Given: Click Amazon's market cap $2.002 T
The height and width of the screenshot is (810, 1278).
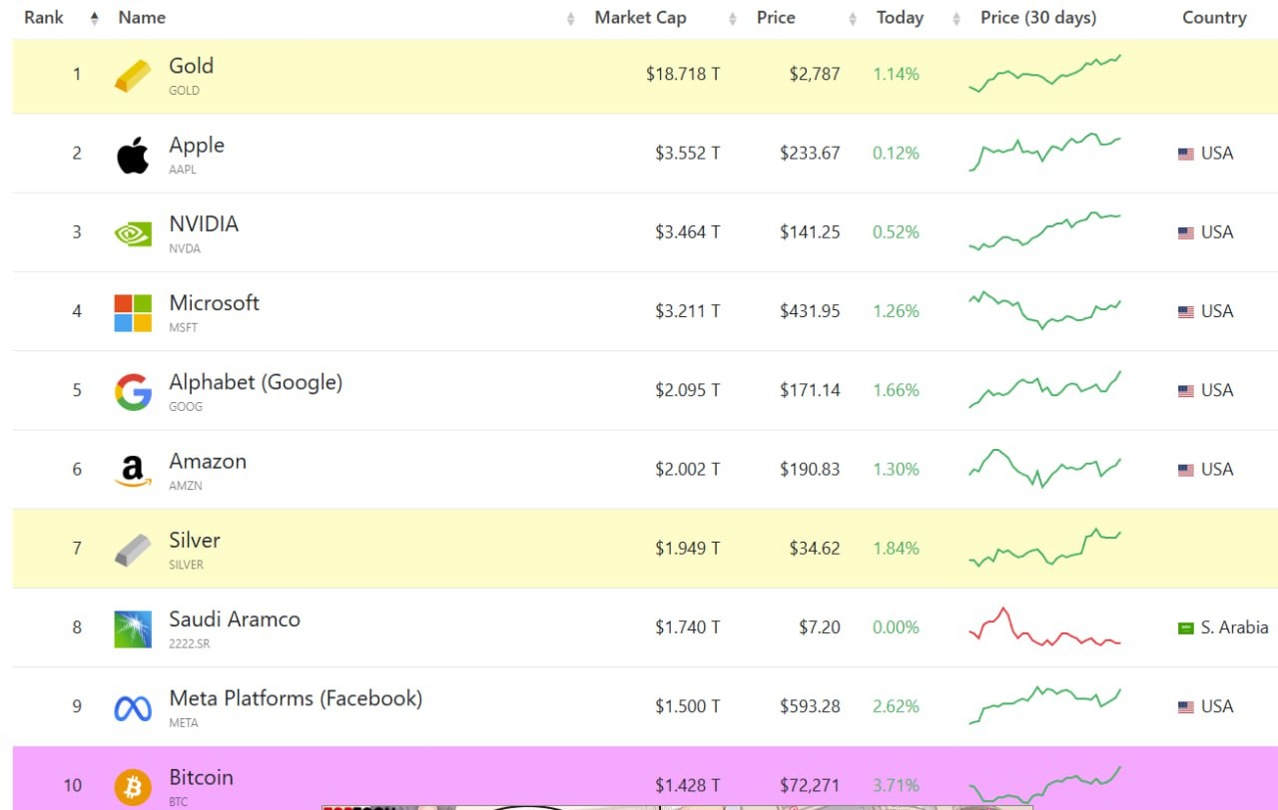Looking at the screenshot, I should (x=688, y=469).
